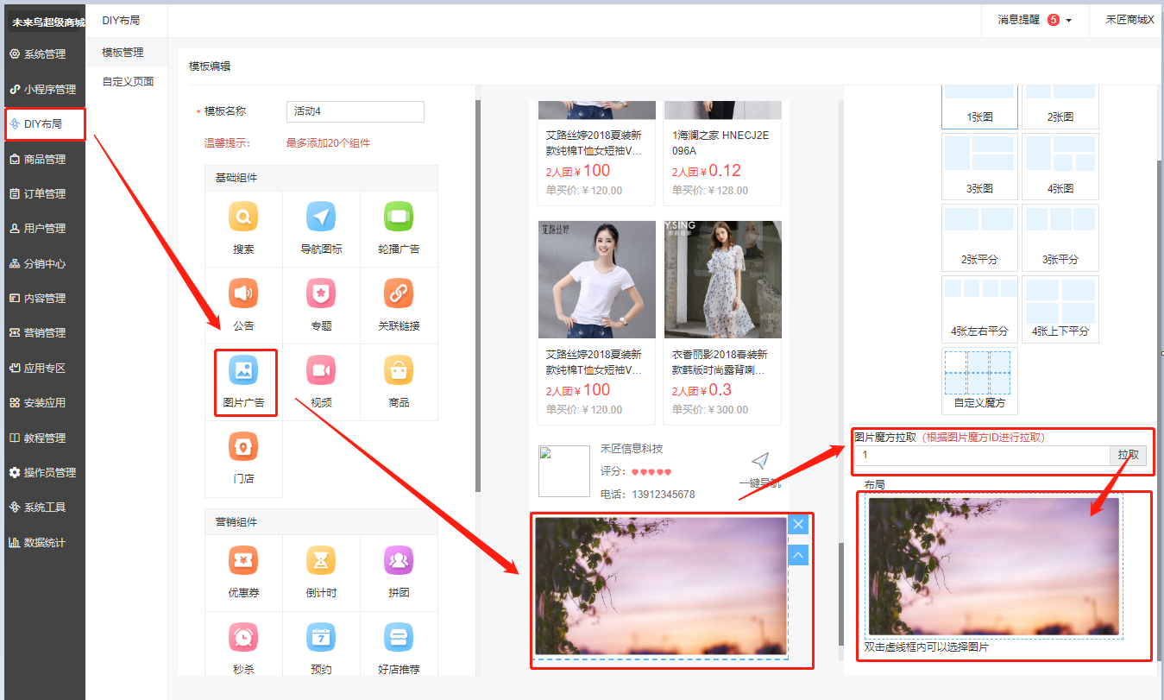Add the 秒杀 flash sale component
Viewport: 1164px width, 700px height.
pos(243,646)
